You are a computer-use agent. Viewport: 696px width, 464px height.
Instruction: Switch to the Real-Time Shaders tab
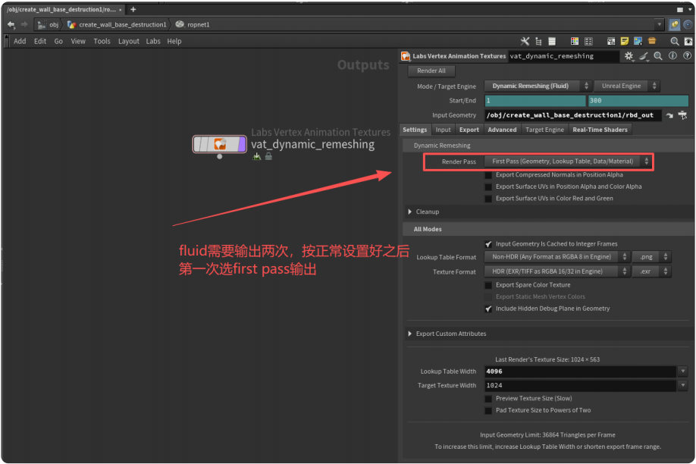click(600, 130)
